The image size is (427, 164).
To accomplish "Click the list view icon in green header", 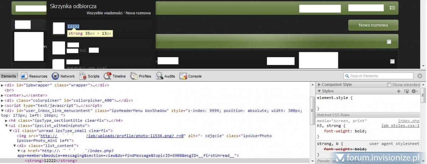I will click(392, 8).
